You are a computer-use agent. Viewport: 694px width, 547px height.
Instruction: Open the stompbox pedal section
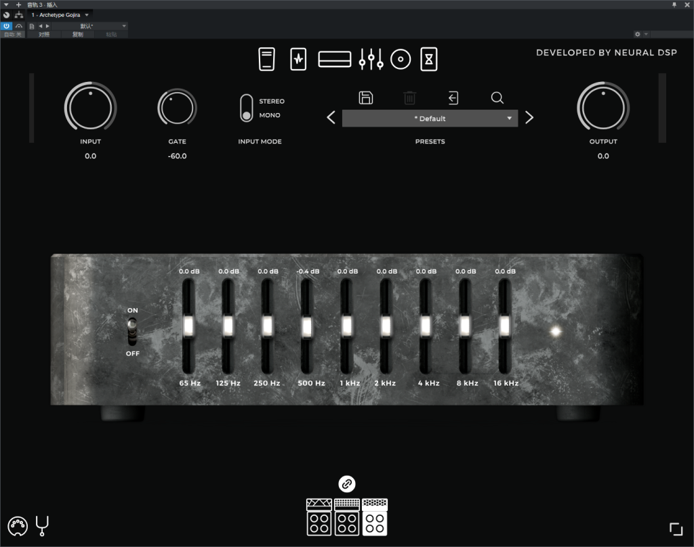coord(266,60)
